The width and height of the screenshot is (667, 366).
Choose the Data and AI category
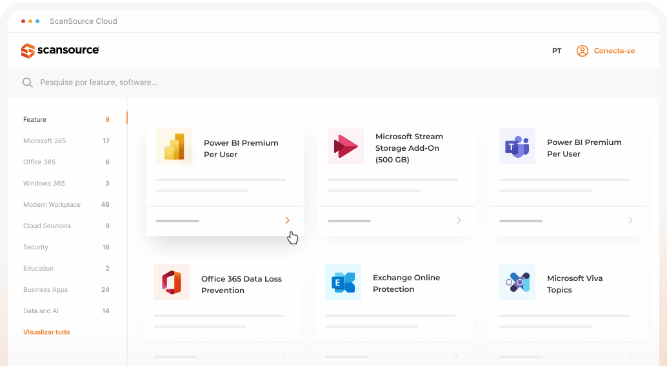tap(41, 311)
